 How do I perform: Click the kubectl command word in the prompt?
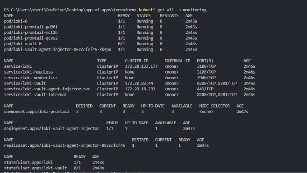147,10
